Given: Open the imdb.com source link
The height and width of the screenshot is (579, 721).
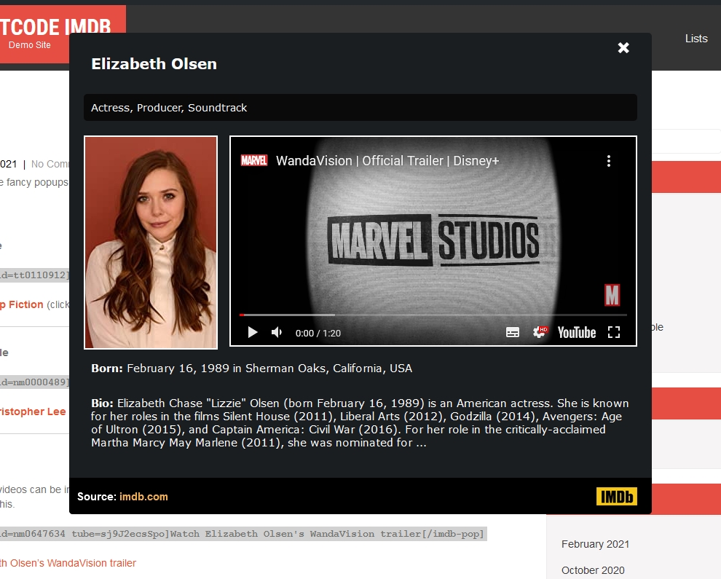Looking at the screenshot, I should point(143,497).
